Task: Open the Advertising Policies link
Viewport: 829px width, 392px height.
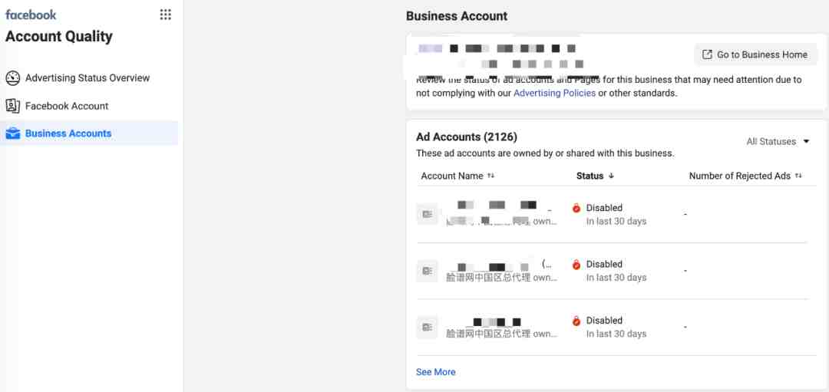Action: (554, 93)
